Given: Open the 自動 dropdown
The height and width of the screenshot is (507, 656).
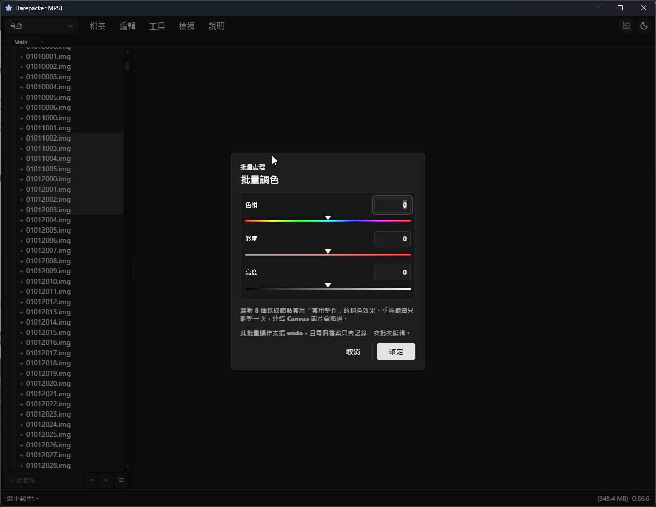Looking at the screenshot, I should pyautogui.click(x=41, y=26).
